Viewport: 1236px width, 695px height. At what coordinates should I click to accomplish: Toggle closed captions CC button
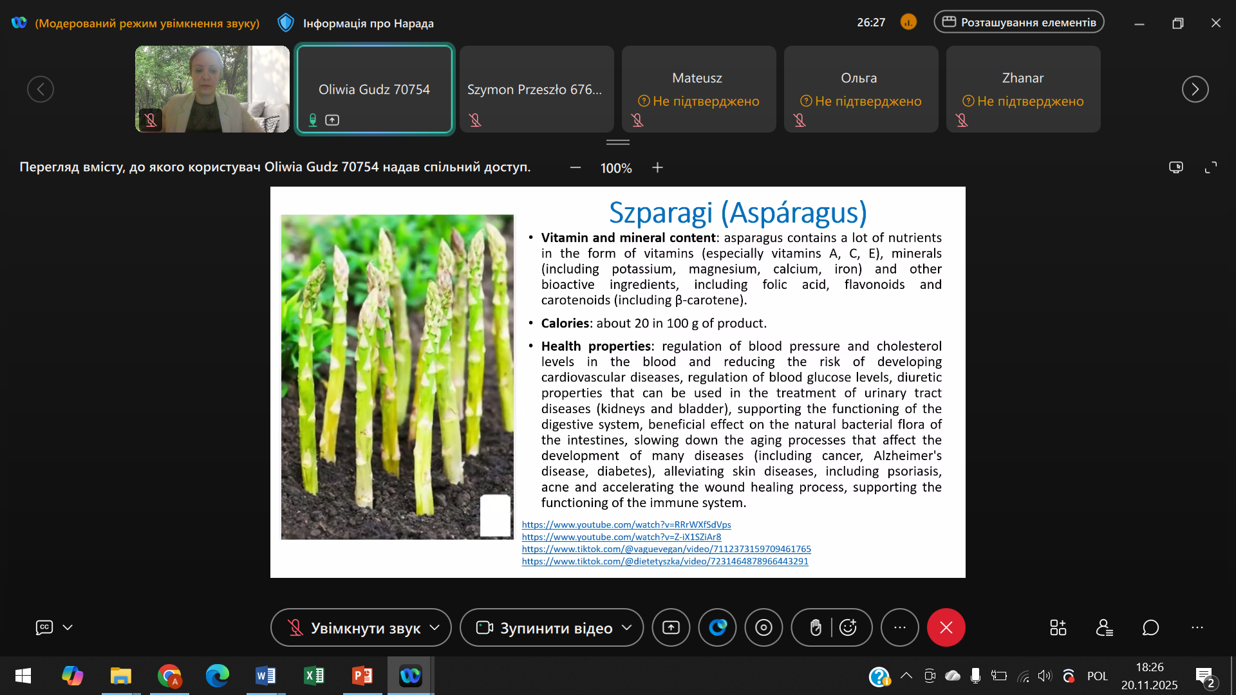44,627
